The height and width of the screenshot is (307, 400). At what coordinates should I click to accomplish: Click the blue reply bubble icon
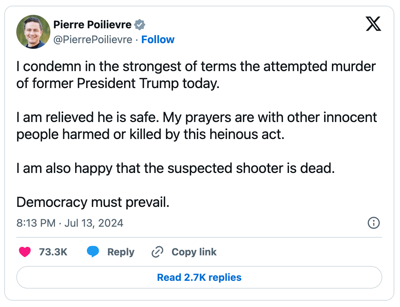tap(93, 252)
